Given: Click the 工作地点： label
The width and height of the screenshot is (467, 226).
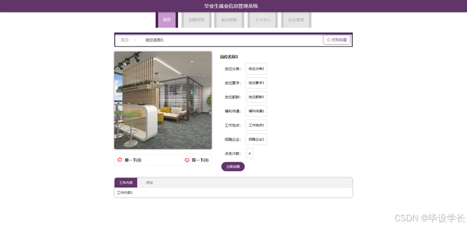Looking at the screenshot, I should (x=233, y=125).
